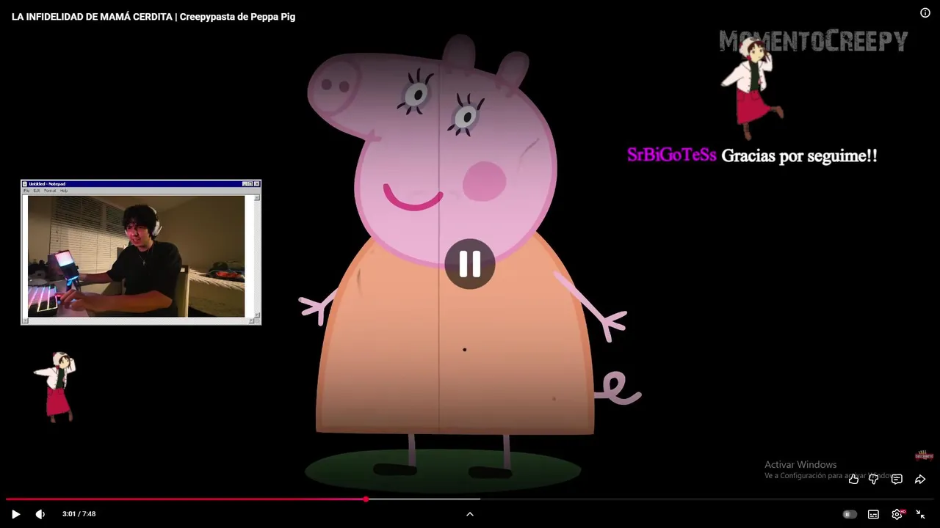Open the player settings gear
This screenshot has width=940, height=528.
coord(897,514)
